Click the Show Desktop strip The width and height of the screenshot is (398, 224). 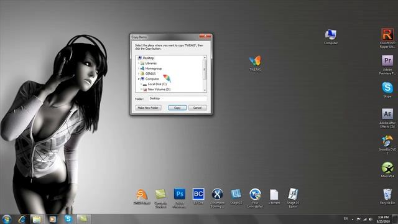(395, 219)
